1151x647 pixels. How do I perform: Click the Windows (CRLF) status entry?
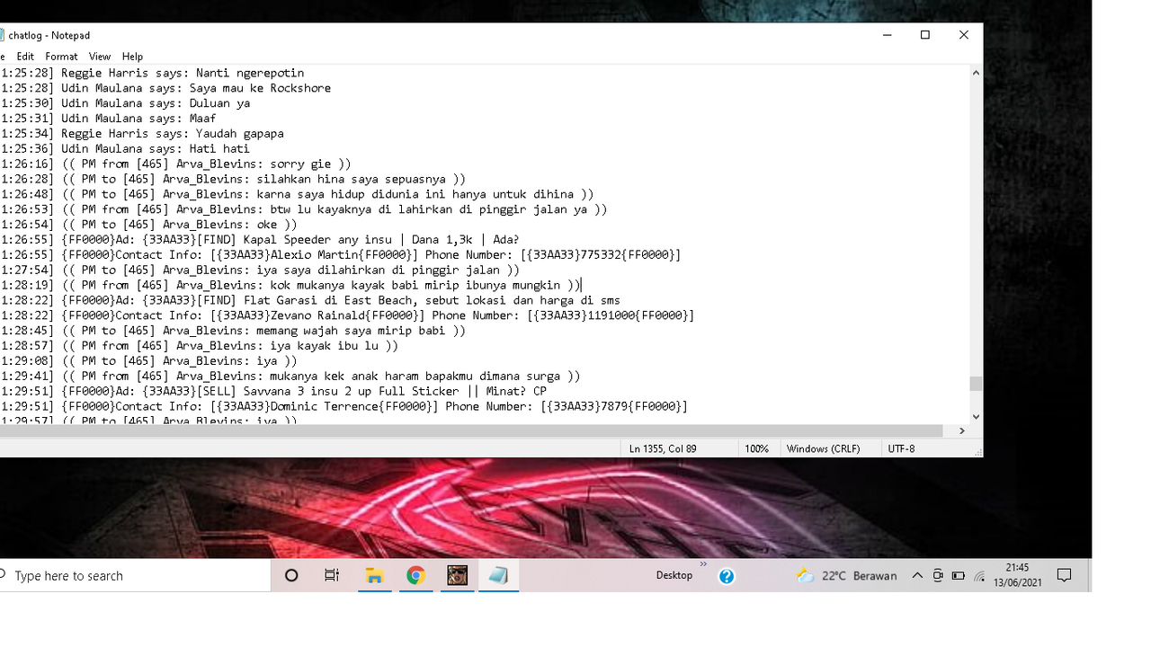click(x=824, y=448)
